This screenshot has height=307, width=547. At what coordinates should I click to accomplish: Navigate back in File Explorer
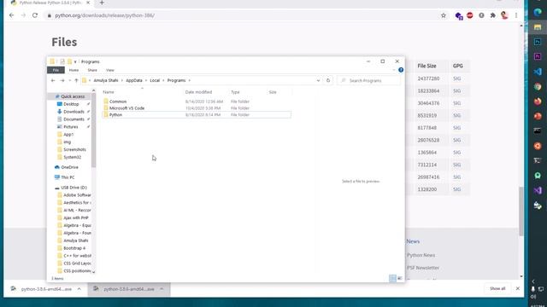[x=53, y=80]
